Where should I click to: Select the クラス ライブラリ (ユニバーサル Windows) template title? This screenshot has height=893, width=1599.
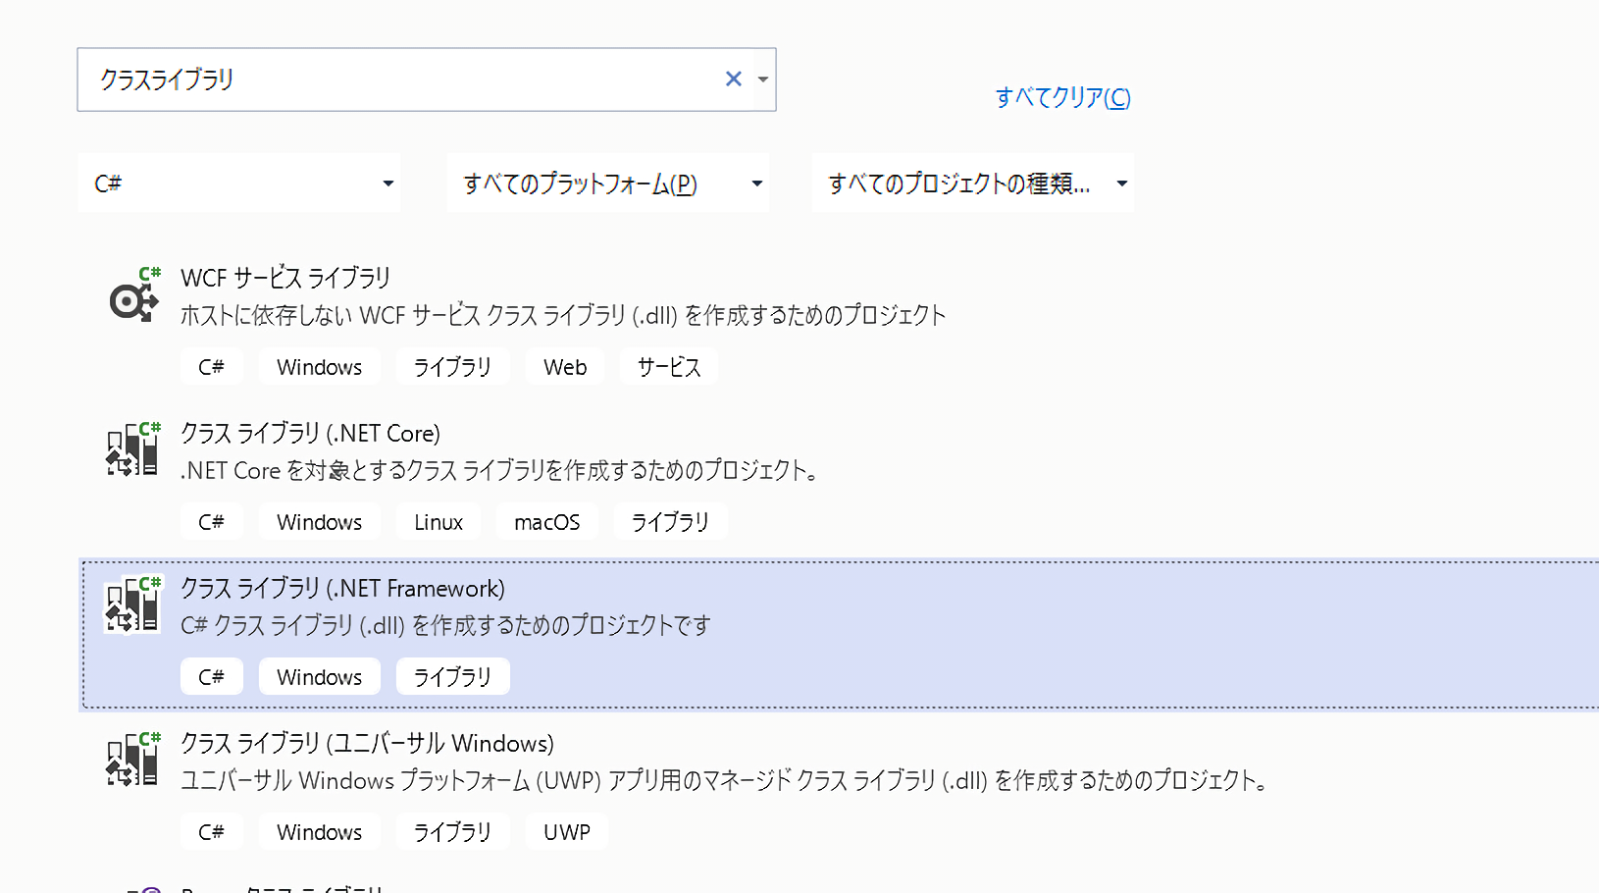pyautogui.click(x=367, y=744)
